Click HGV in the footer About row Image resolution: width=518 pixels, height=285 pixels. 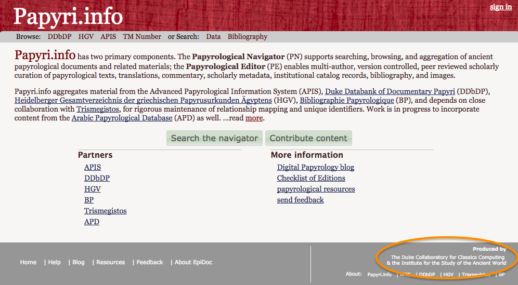pyautogui.click(x=448, y=275)
